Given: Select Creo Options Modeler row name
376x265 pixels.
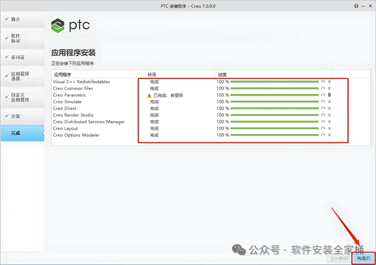Looking at the screenshot, I should coord(76,135).
